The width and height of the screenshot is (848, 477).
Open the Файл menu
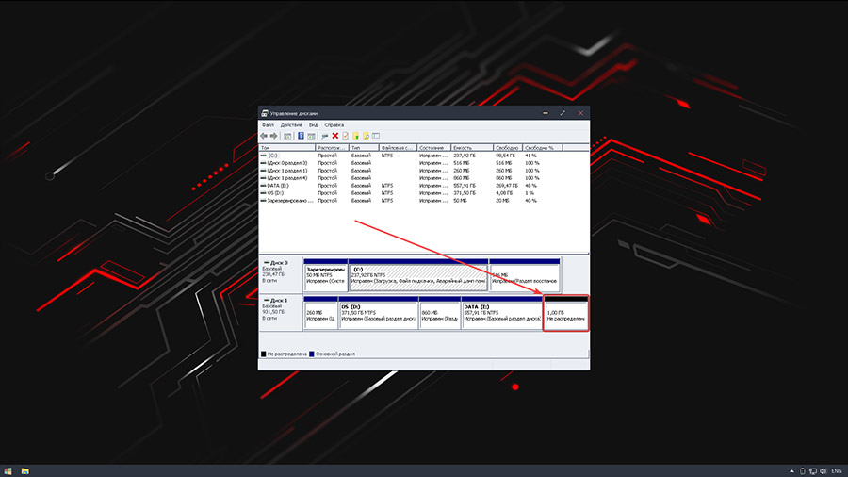click(x=268, y=124)
